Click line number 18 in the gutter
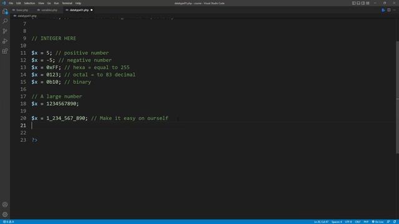Screen dimensions: 399x224 click(x=23, y=104)
